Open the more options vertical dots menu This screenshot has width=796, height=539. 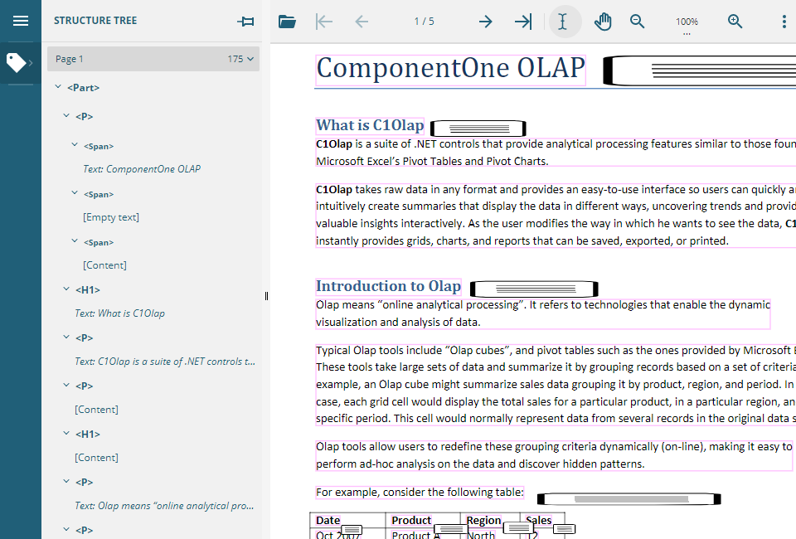click(x=784, y=22)
